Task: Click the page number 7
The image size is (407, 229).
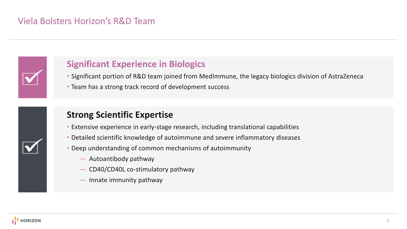Action: click(x=388, y=221)
